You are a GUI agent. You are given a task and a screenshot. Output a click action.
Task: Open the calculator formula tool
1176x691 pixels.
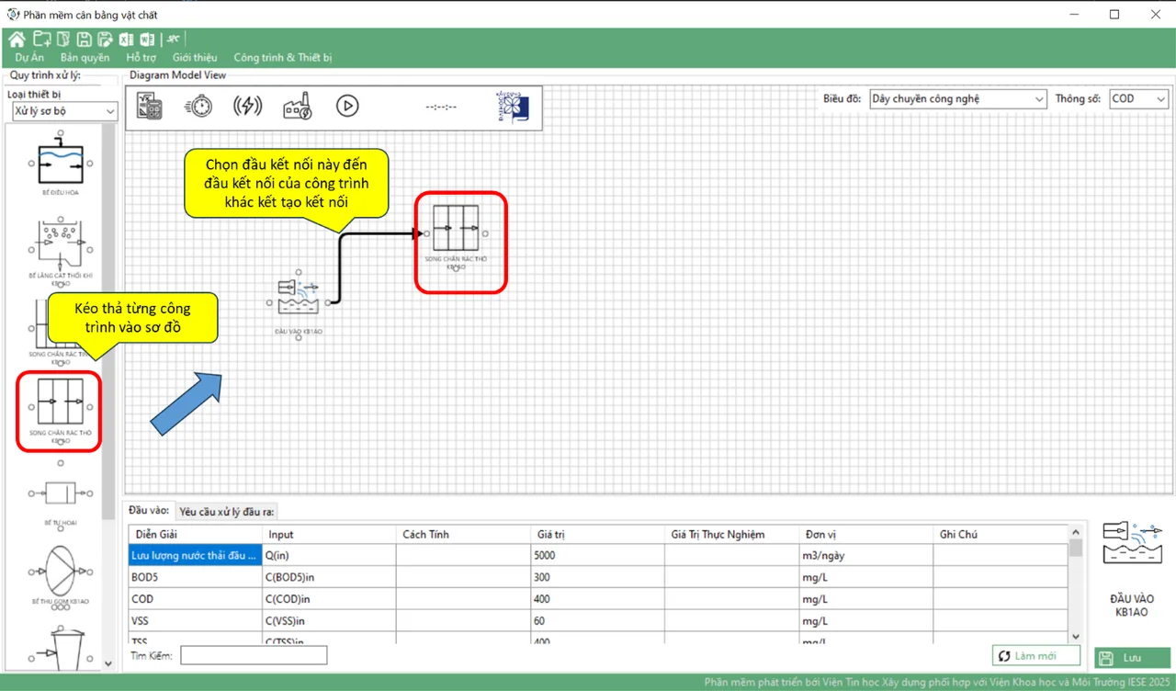tap(149, 106)
